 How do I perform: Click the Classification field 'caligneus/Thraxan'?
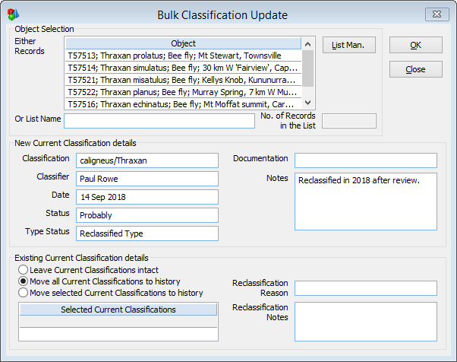(x=147, y=160)
